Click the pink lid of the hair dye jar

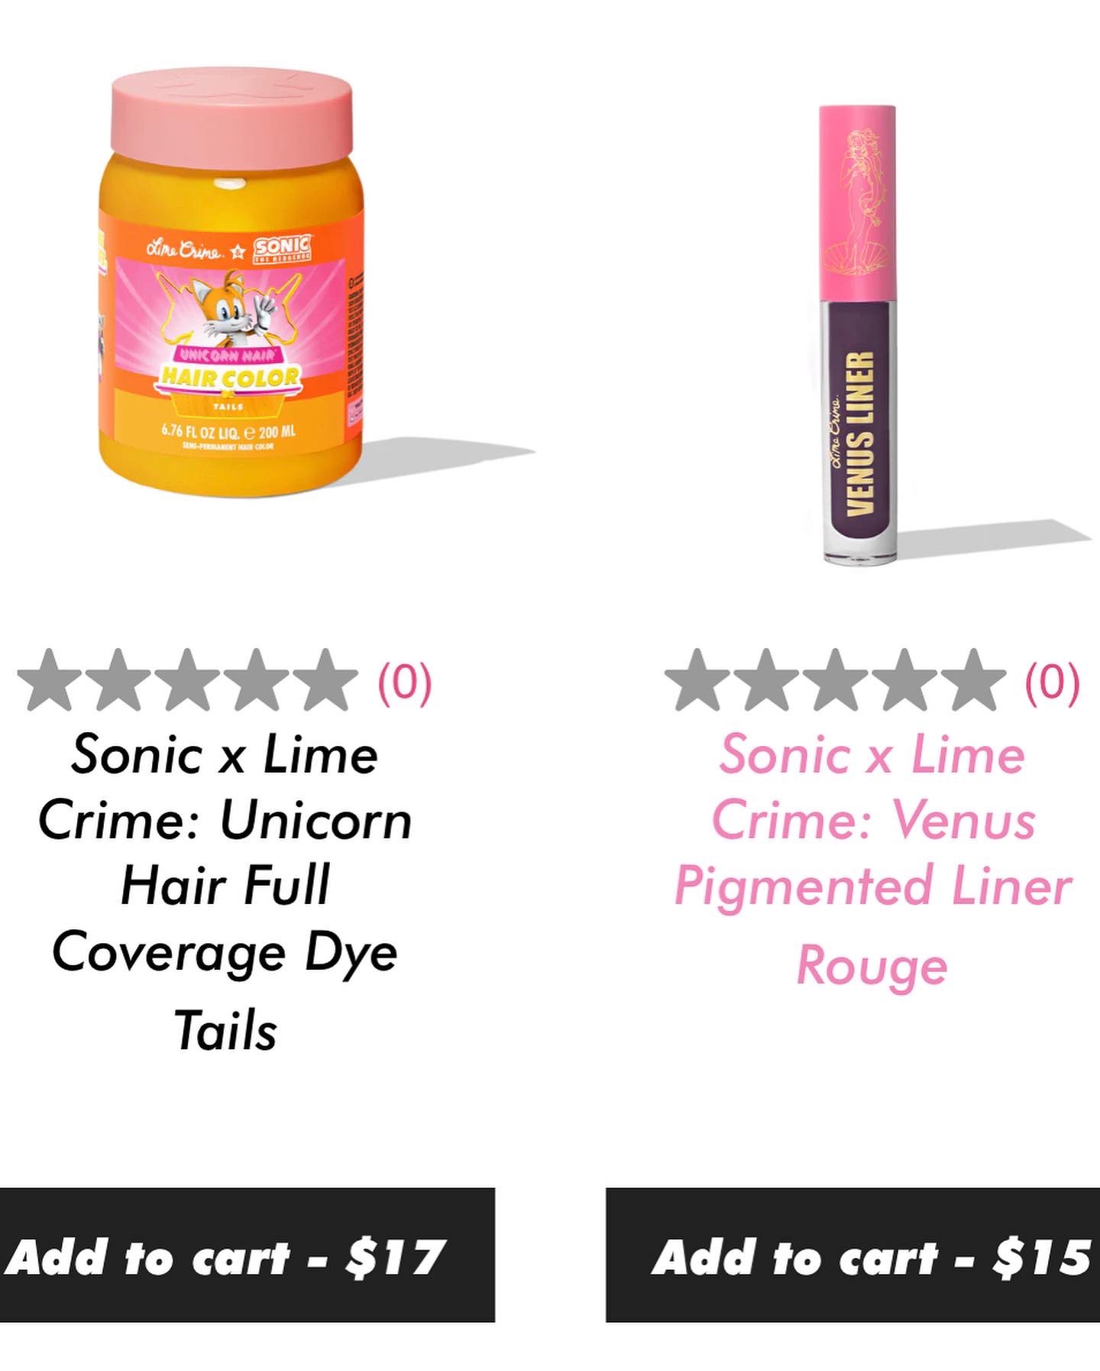(231, 120)
